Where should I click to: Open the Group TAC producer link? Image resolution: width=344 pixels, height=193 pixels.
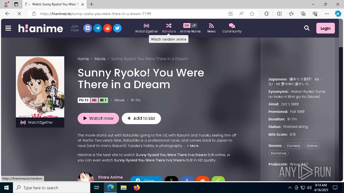tap(299, 164)
